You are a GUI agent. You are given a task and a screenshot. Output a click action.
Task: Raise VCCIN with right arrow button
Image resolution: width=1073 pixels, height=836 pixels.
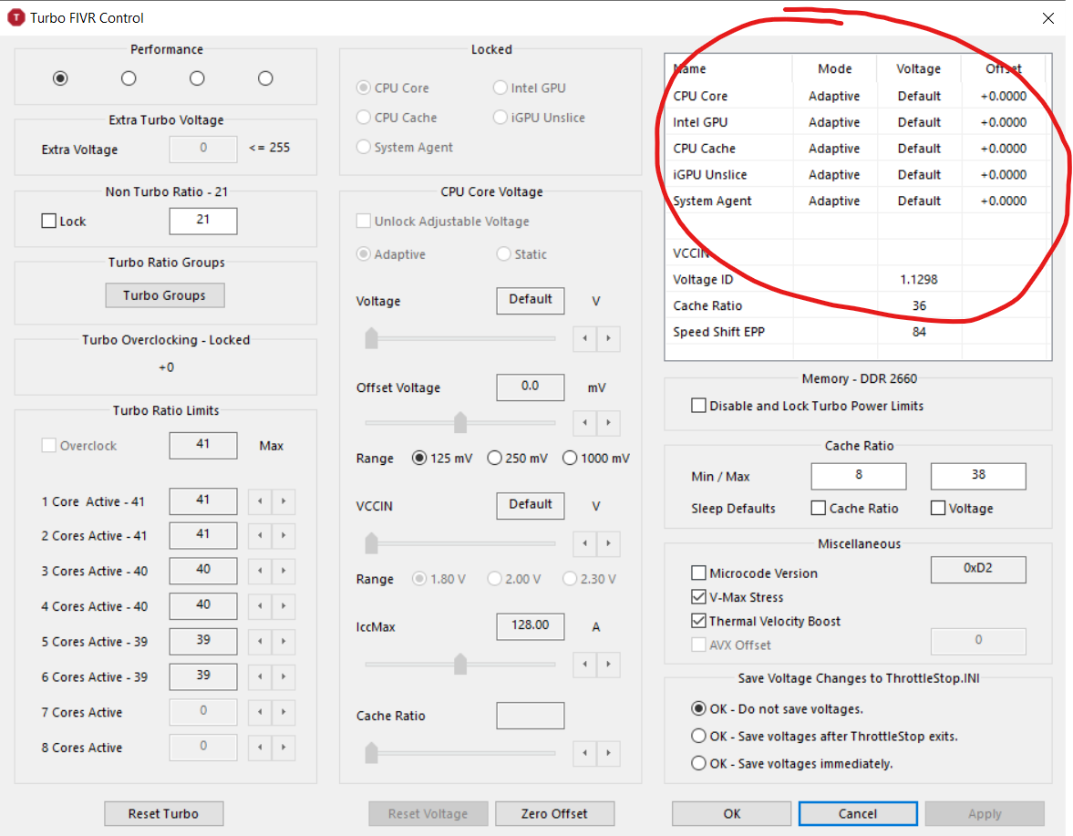coord(608,543)
